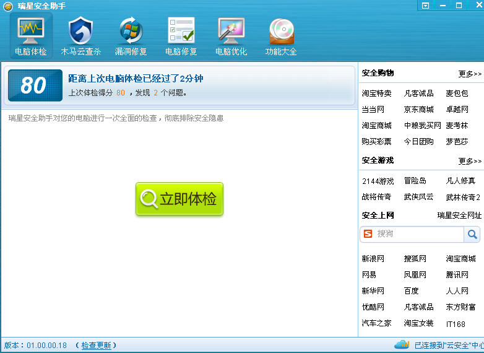Open the 凡客诚品 shopping link

(418, 94)
